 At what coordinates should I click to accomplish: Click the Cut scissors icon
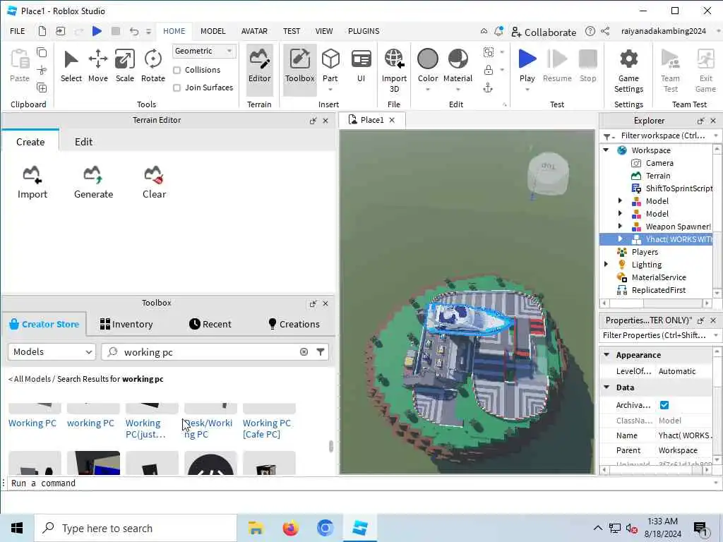(42, 70)
